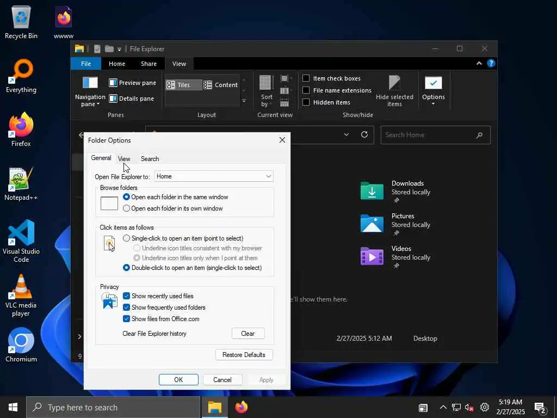
Task: Open the notifications center icon
Action: [540, 408]
